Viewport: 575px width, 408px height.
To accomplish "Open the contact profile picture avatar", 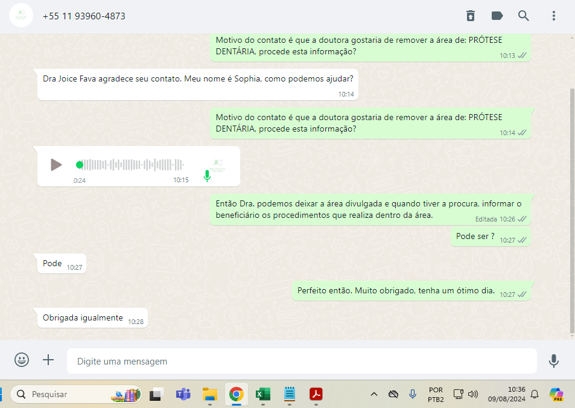I will pos(21,16).
